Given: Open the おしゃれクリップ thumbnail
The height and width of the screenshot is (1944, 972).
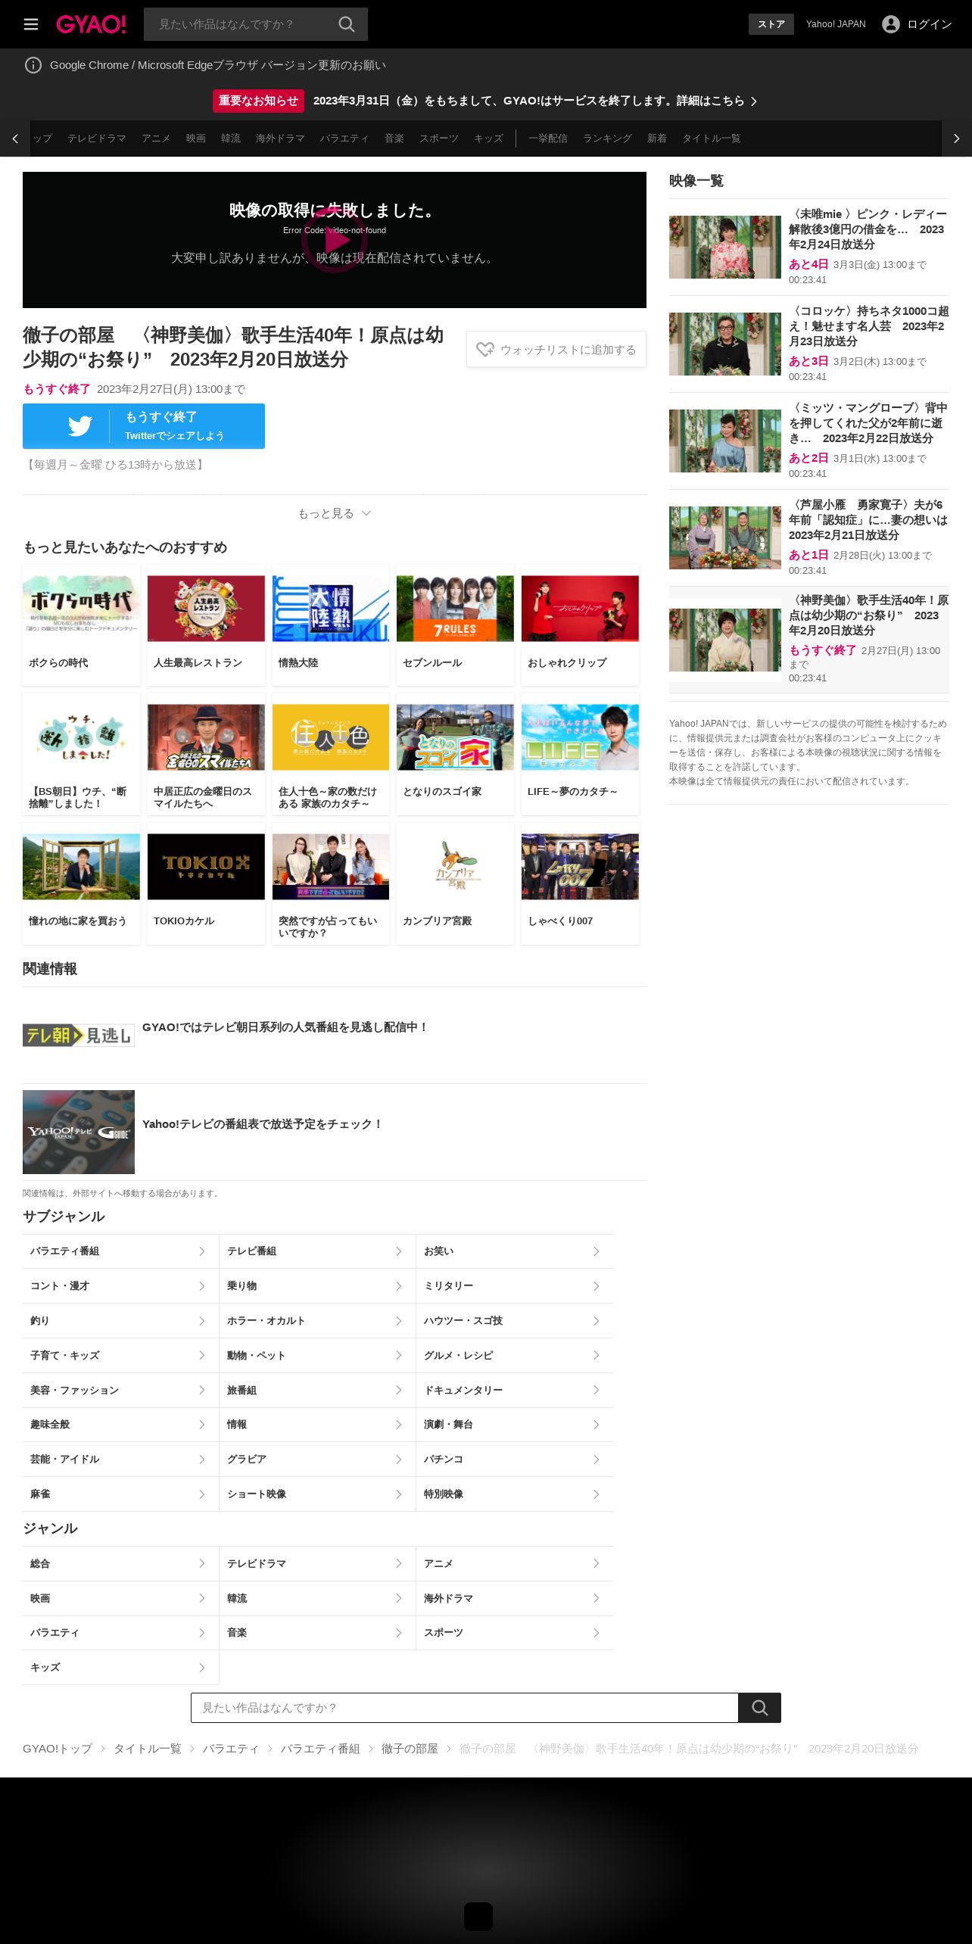Looking at the screenshot, I should pos(580,609).
